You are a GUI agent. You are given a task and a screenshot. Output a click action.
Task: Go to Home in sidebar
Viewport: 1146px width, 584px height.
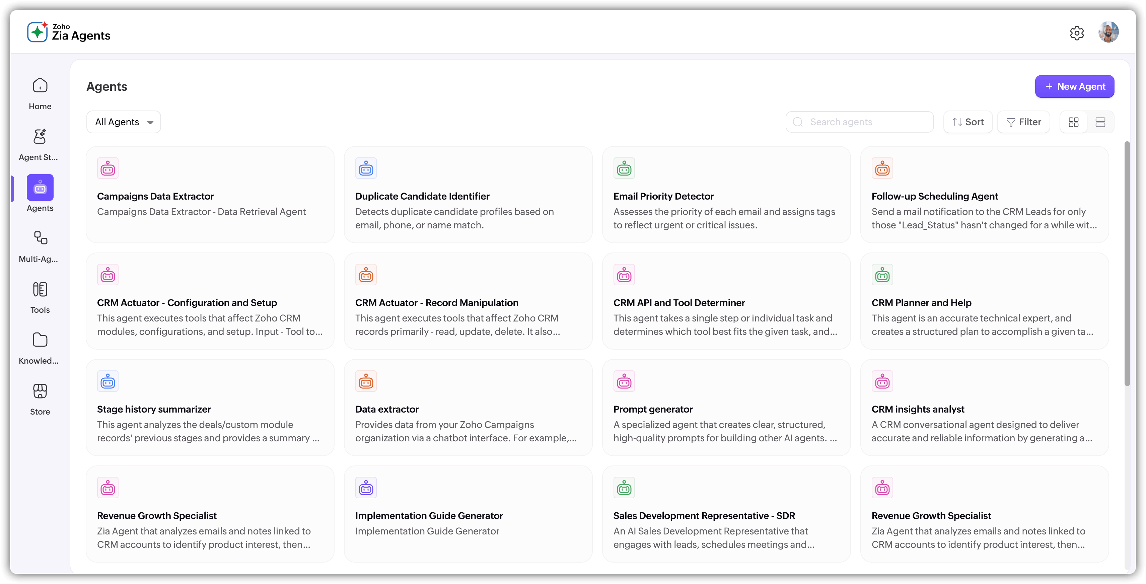point(40,93)
